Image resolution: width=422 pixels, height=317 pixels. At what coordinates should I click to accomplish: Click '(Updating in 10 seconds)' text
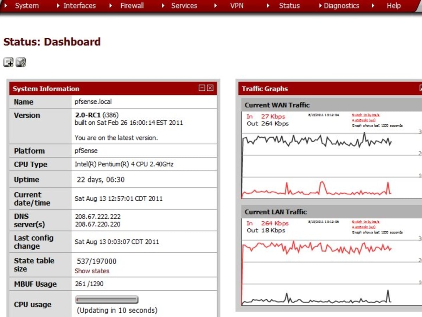pos(117,310)
